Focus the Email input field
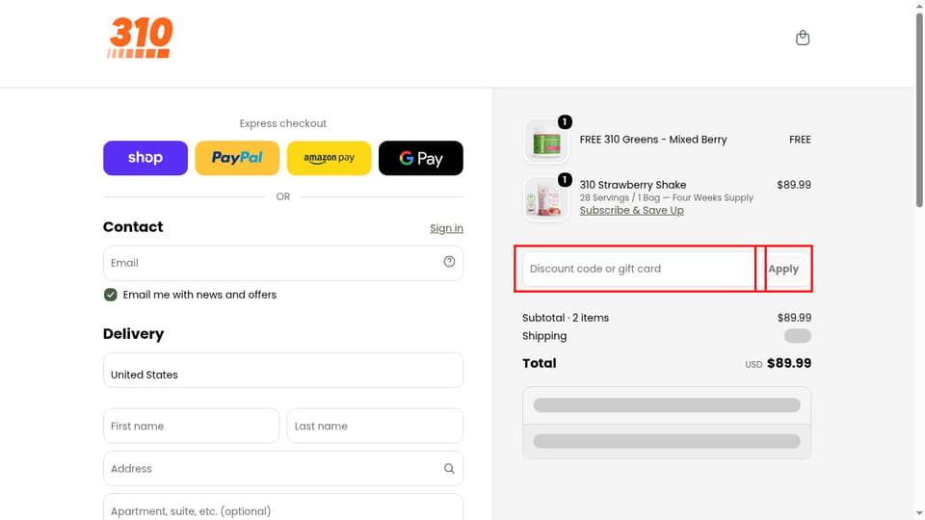This screenshot has height=520, width=925. point(283,263)
